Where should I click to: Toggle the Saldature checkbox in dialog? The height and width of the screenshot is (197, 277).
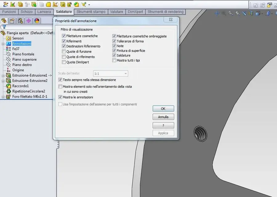114,55
